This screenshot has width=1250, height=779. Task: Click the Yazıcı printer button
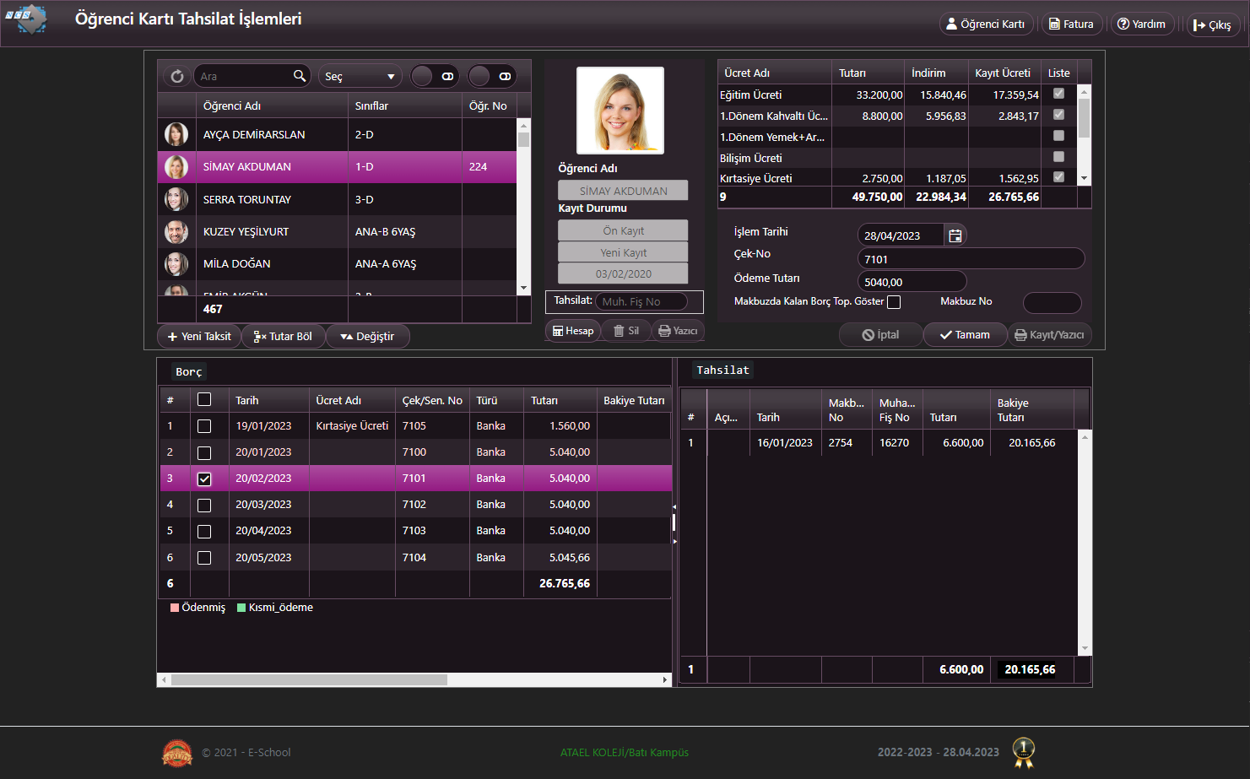(678, 331)
